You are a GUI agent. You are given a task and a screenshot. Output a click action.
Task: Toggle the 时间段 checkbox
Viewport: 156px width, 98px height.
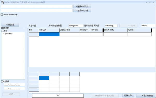2,82
